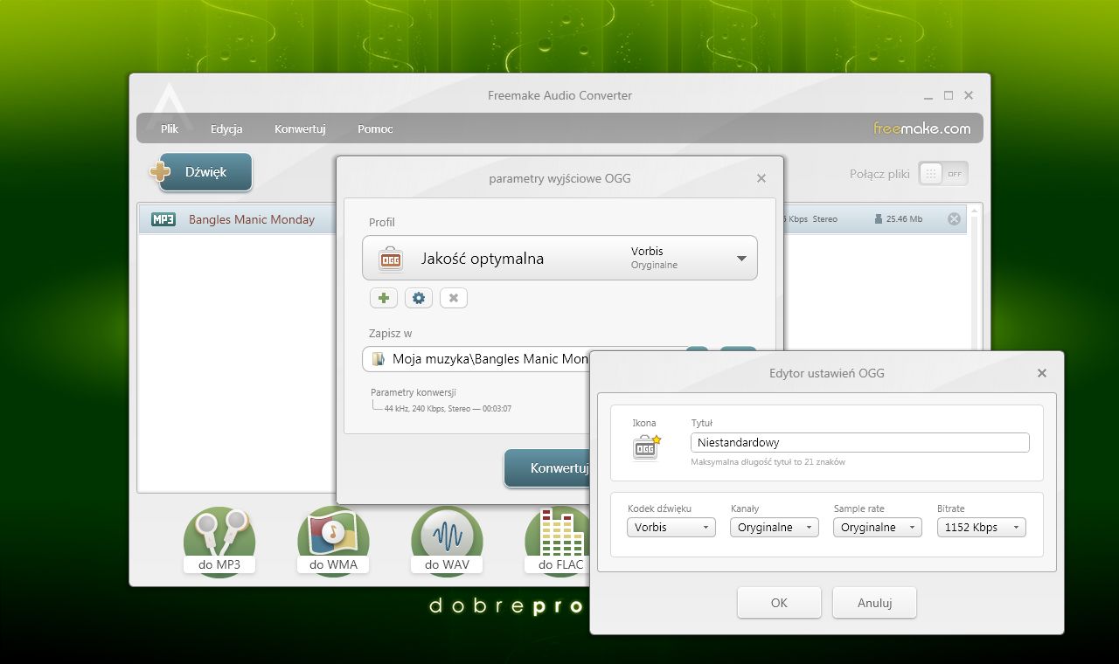Open the Sample rate Oryginalne dropdown
This screenshot has height=664, width=1119.
tap(878, 528)
